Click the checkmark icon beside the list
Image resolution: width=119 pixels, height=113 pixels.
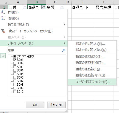[3, 56]
